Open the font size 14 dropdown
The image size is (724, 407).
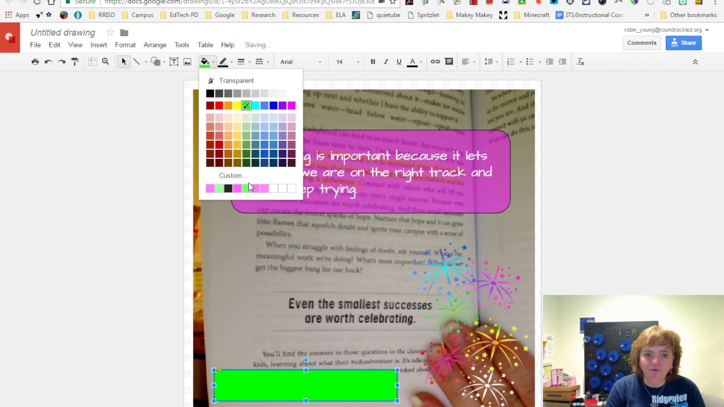tap(347, 62)
